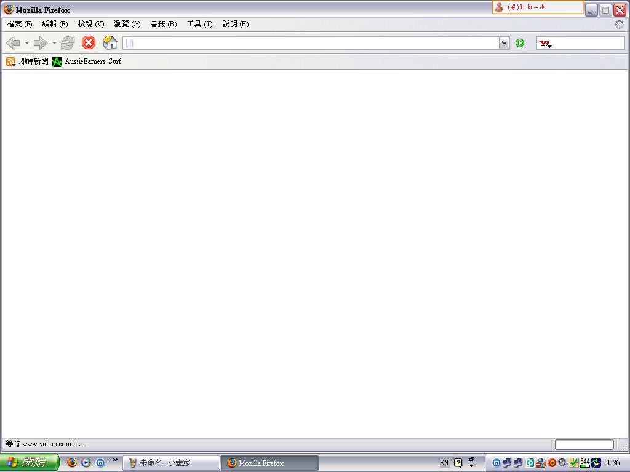Switch to 未命名 - 小畫家 taskbar window
The image size is (630, 472).
tap(171, 463)
